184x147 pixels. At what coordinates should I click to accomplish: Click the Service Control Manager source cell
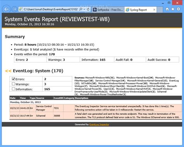coord(44,108)
